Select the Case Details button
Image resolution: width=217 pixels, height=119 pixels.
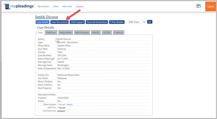tap(42, 22)
